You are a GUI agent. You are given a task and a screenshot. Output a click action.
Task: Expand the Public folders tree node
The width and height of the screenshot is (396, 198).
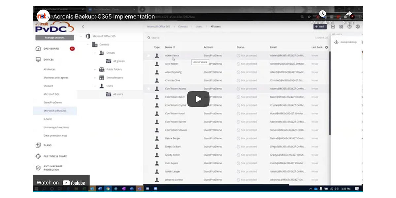coord(95,69)
